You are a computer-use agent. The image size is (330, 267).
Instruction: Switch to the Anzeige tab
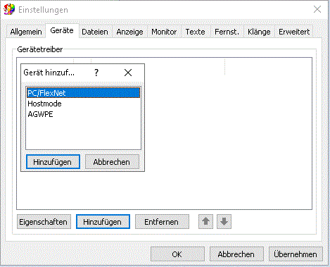click(x=129, y=32)
